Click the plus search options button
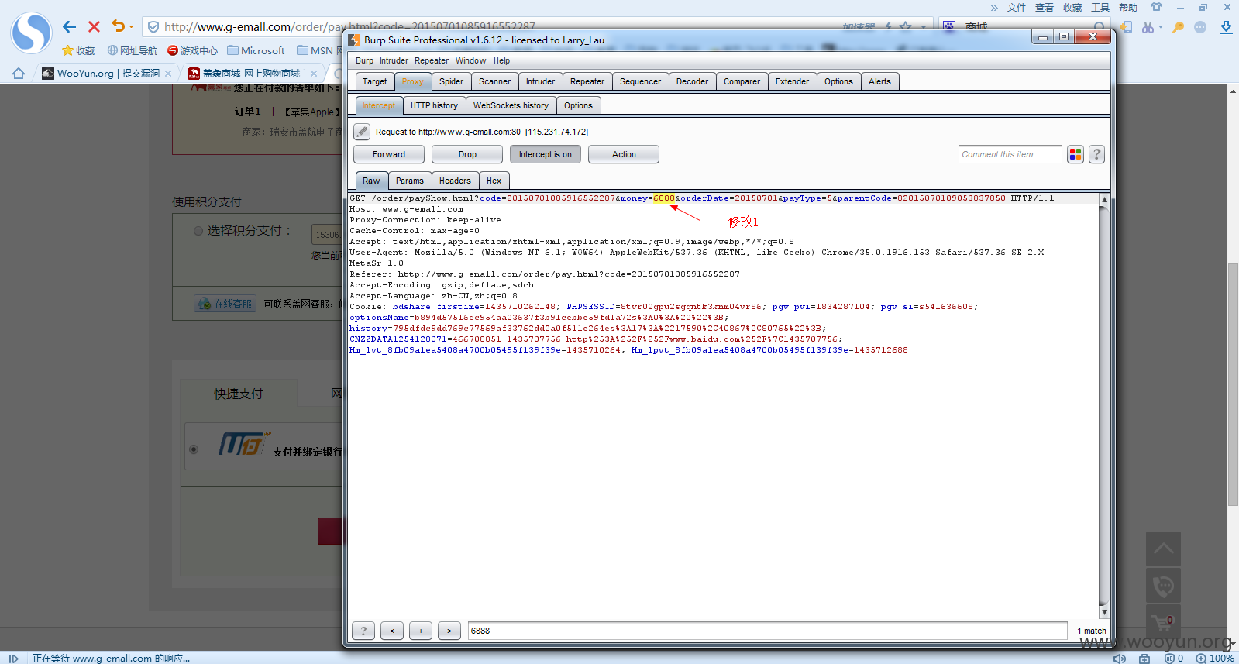Image resolution: width=1239 pixels, height=664 pixels. coord(421,631)
